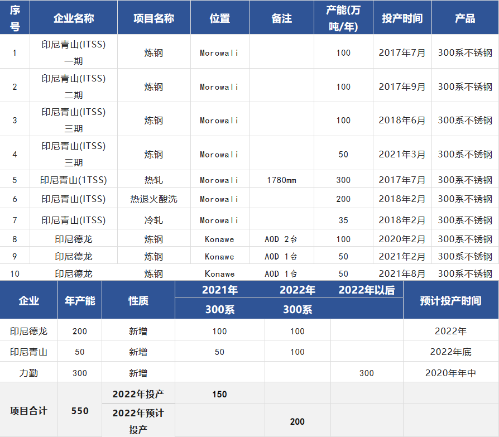Click the 备注 header cell

(281, 18)
